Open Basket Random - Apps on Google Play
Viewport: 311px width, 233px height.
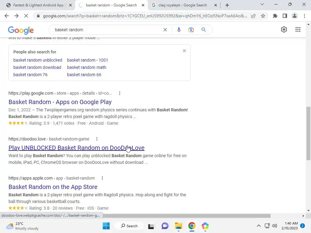point(60,102)
